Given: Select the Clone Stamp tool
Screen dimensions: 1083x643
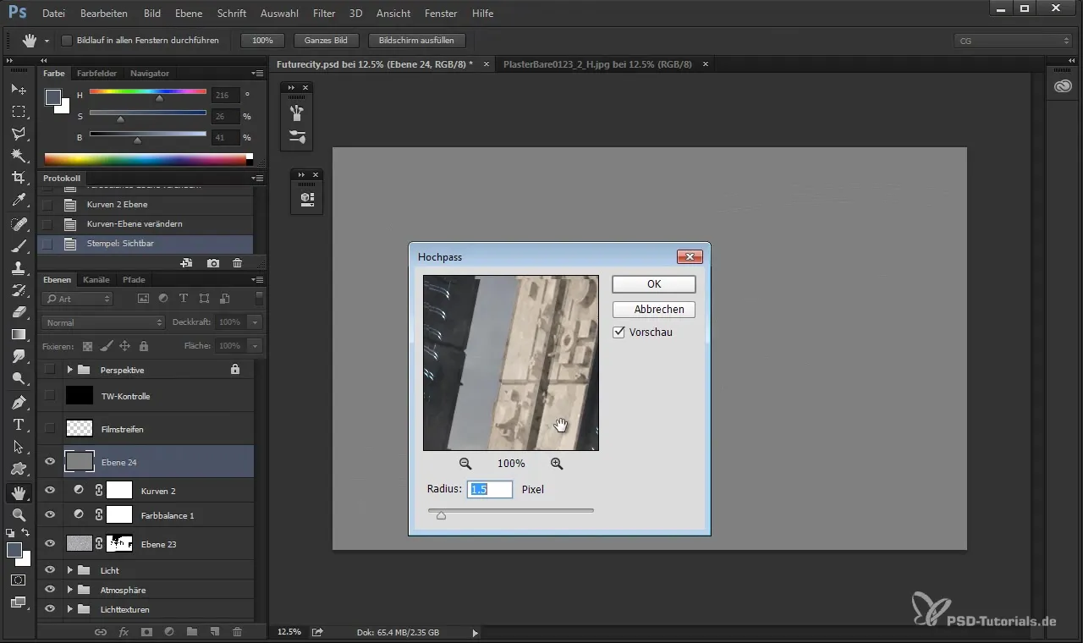Looking at the screenshot, I should click(x=19, y=268).
